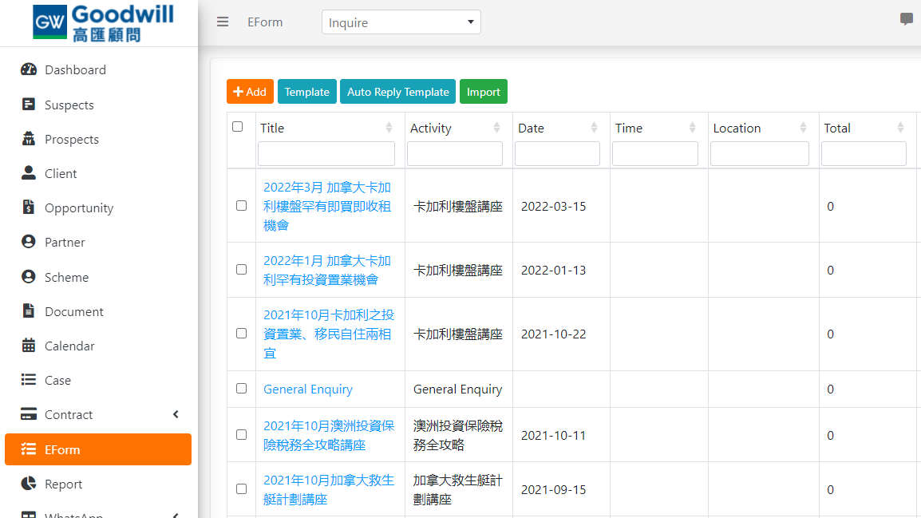The image size is (921, 518).
Task: Select the 2022-03-15 row checkbox
Action: tap(241, 206)
